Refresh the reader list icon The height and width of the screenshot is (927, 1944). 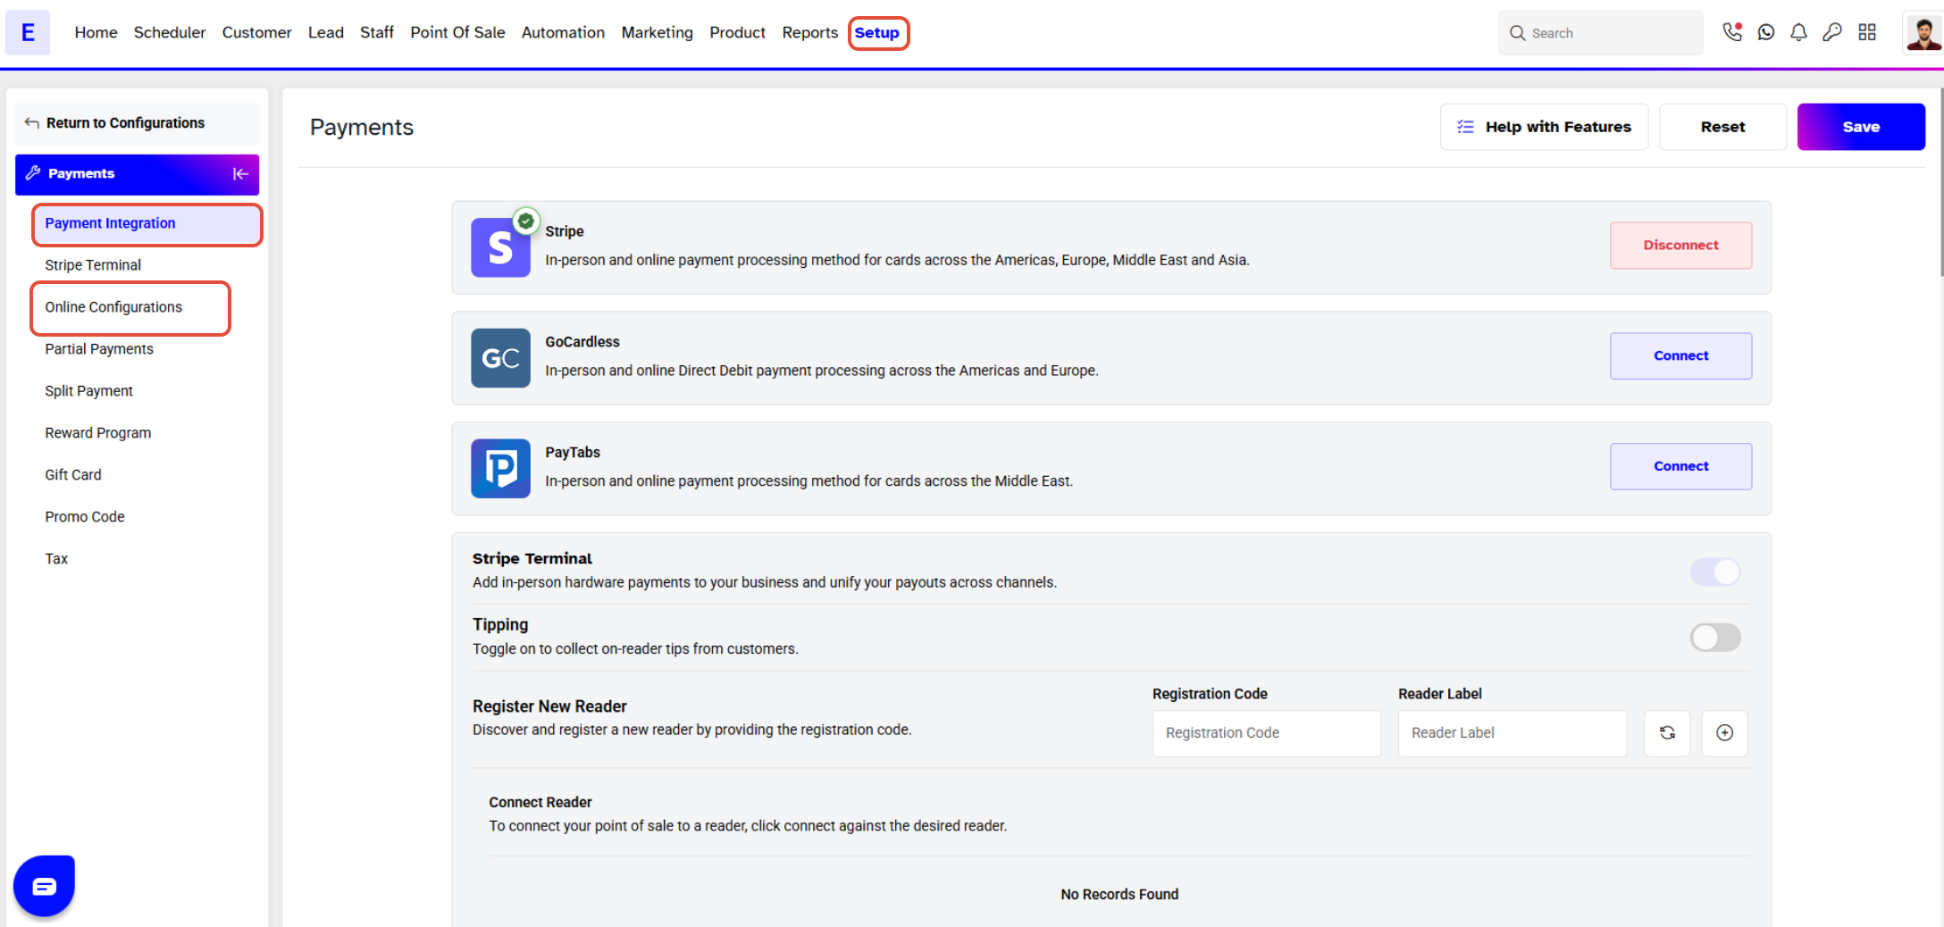pyautogui.click(x=1667, y=733)
